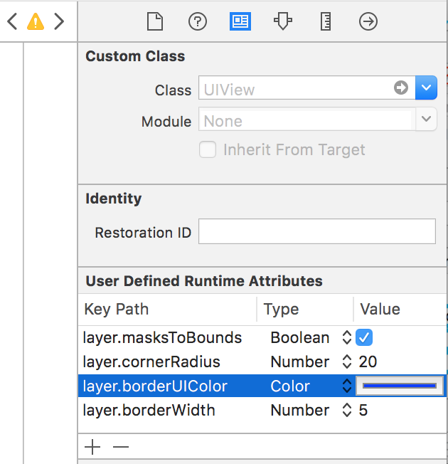Viewport: 448px width, 464px height.
Task: Change type stepper for layer.borderUIColor
Action: click(x=347, y=386)
